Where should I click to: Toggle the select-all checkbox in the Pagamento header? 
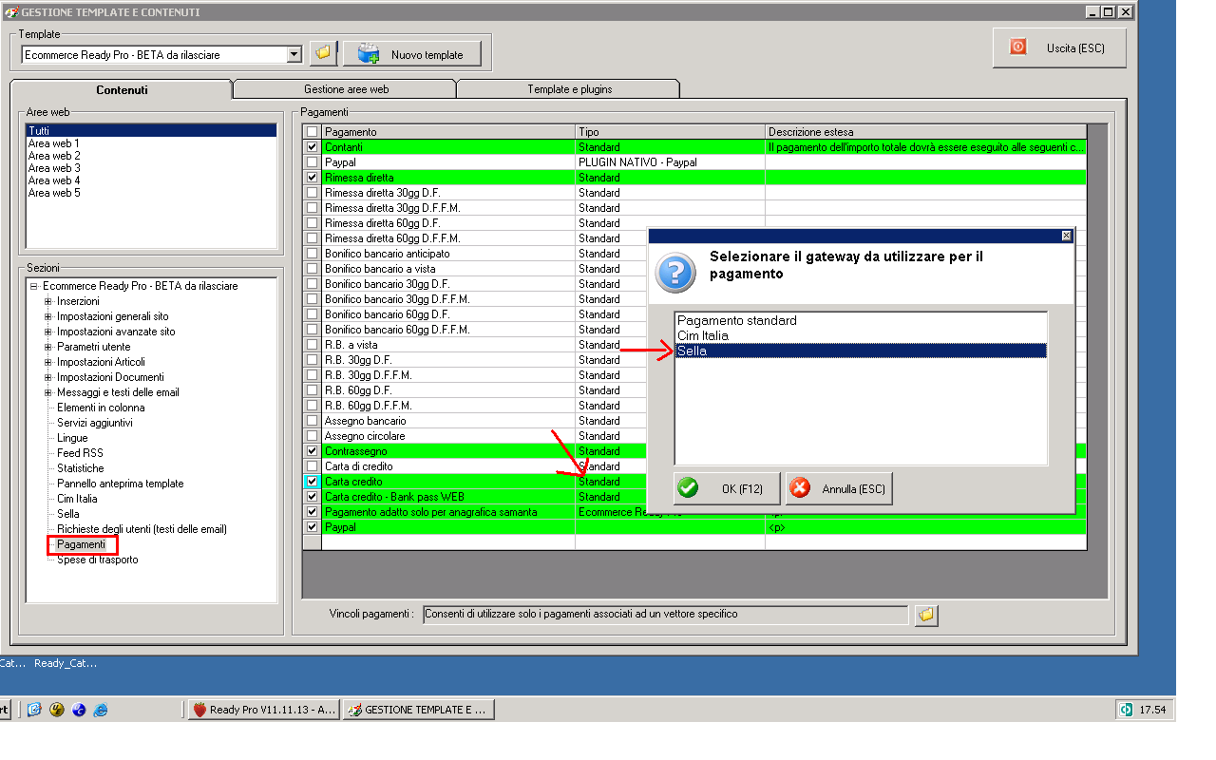tap(312, 132)
